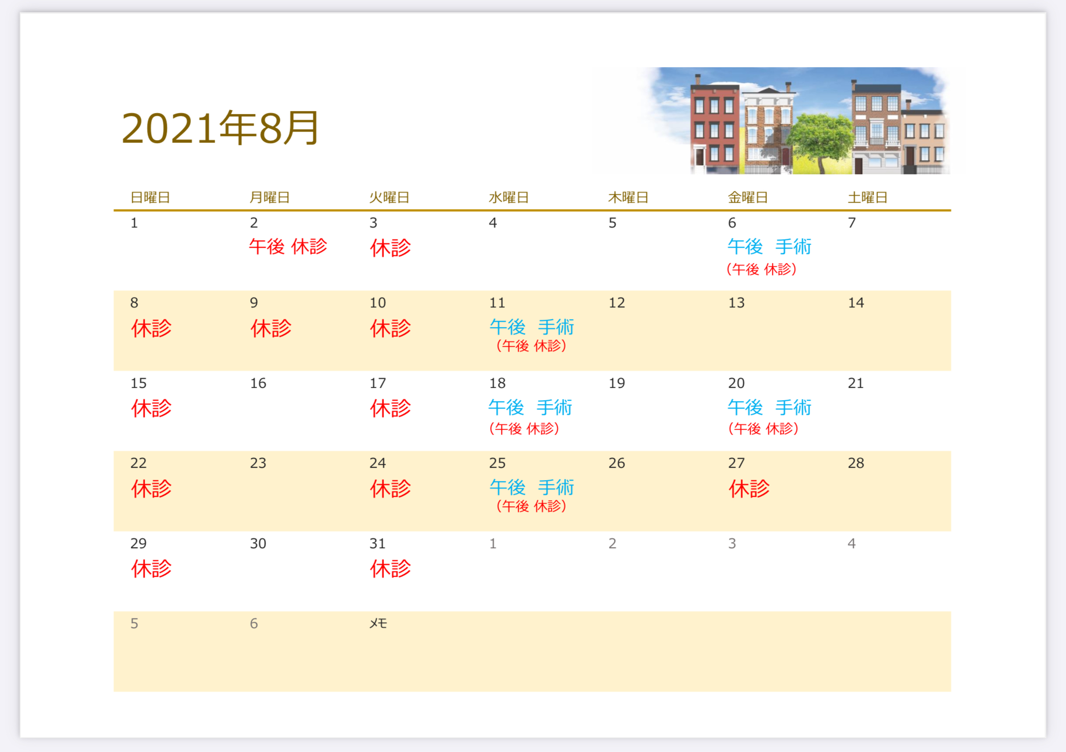Select greyed date 6 in the last row
Image resolution: width=1066 pixels, height=752 pixels.
point(254,624)
